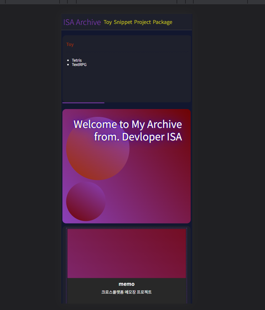Image resolution: width=265 pixels, height=310 pixels.
Task: Open the ISA Archive home logo link
Action: coord(82,22)
